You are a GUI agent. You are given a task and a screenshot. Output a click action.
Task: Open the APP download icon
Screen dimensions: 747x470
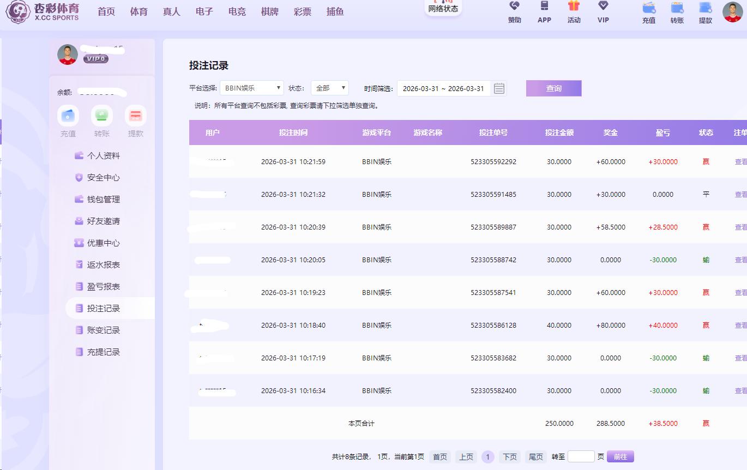coord(544,7)
